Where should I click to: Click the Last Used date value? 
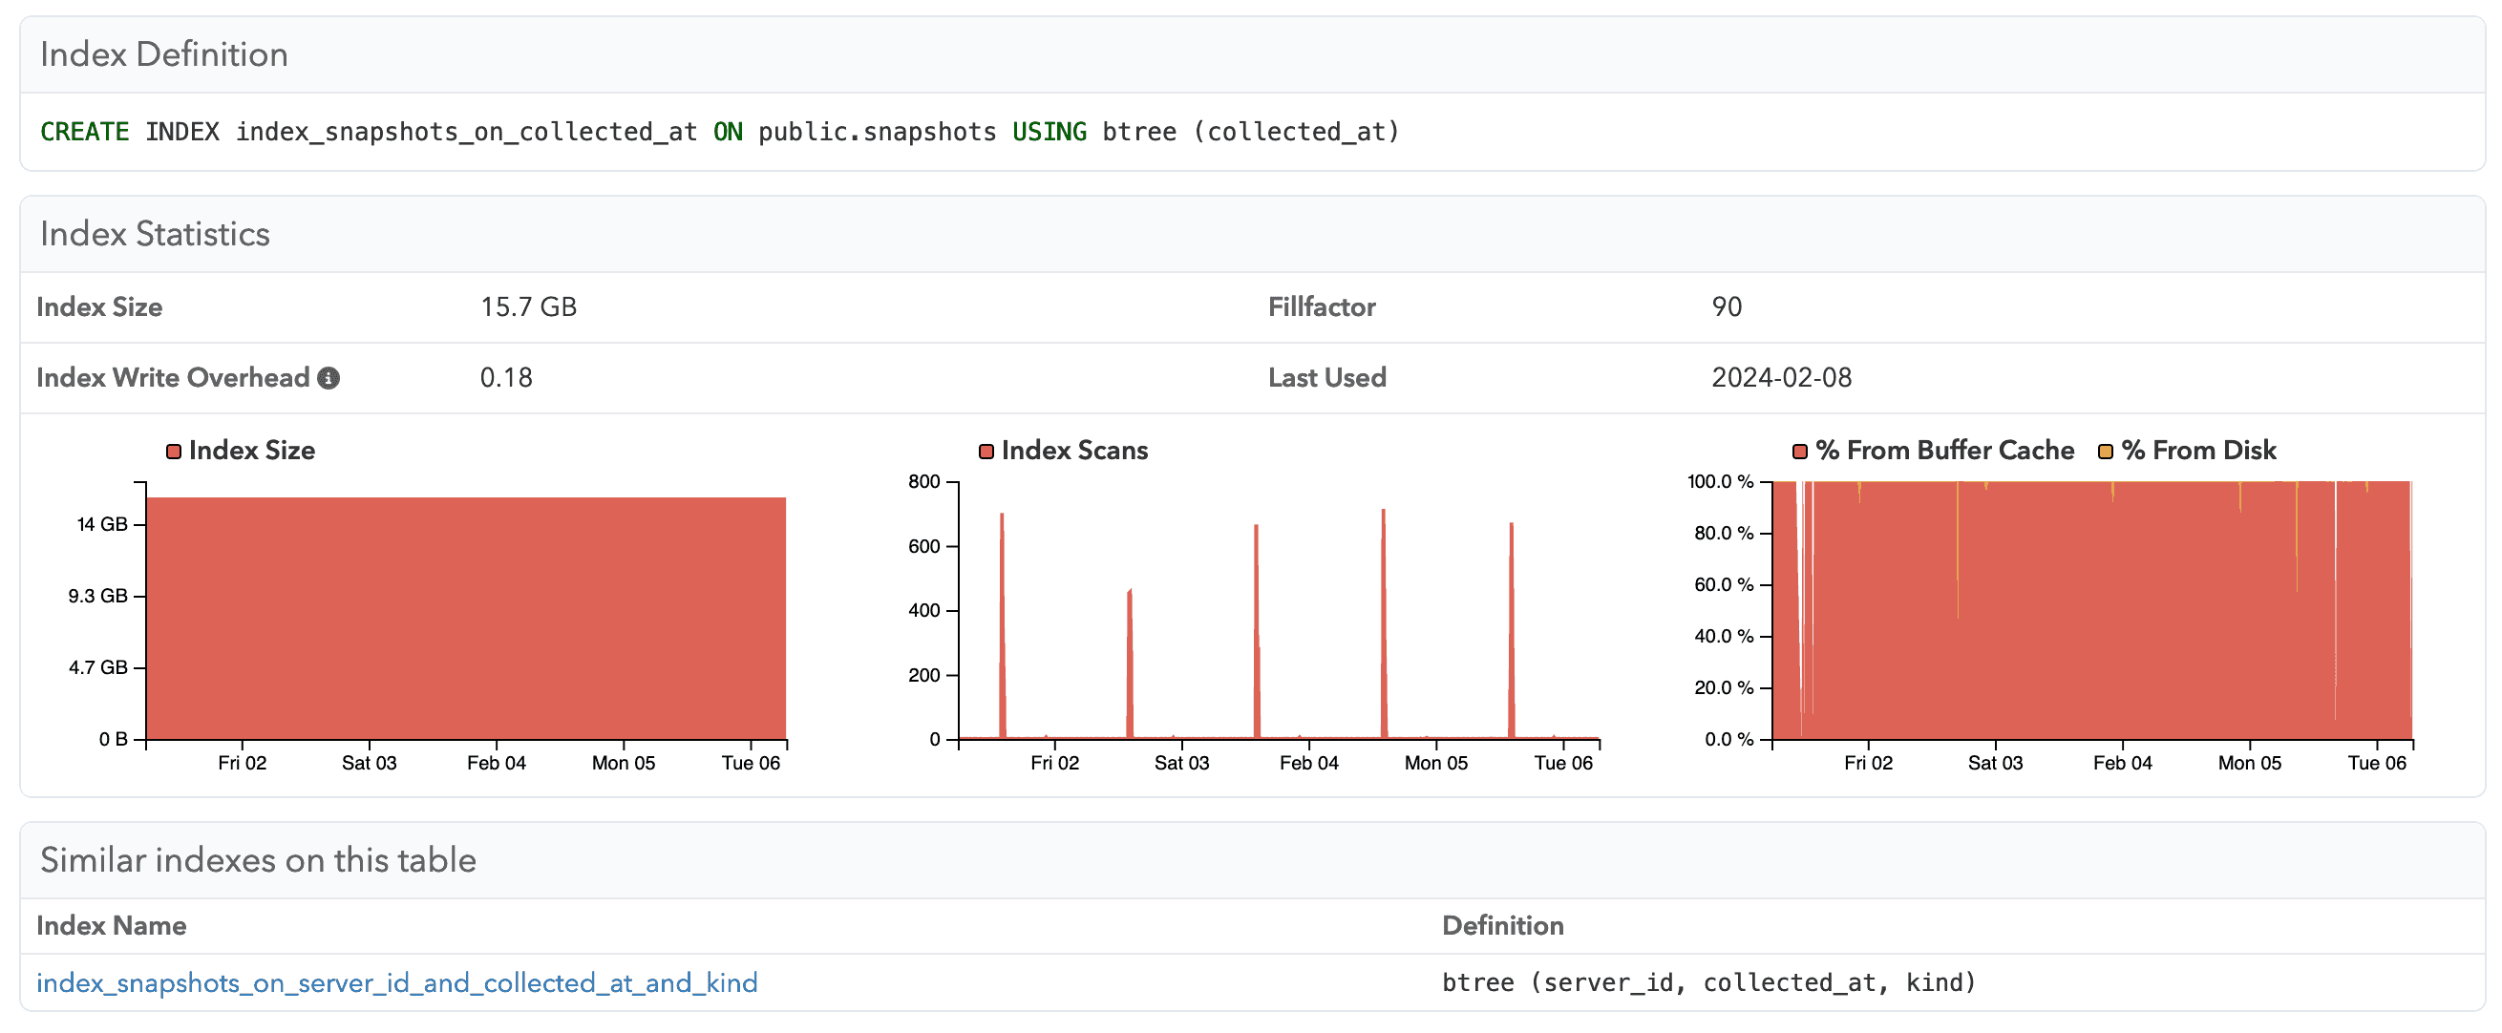pyautogui.click(x=1781, y=378)
